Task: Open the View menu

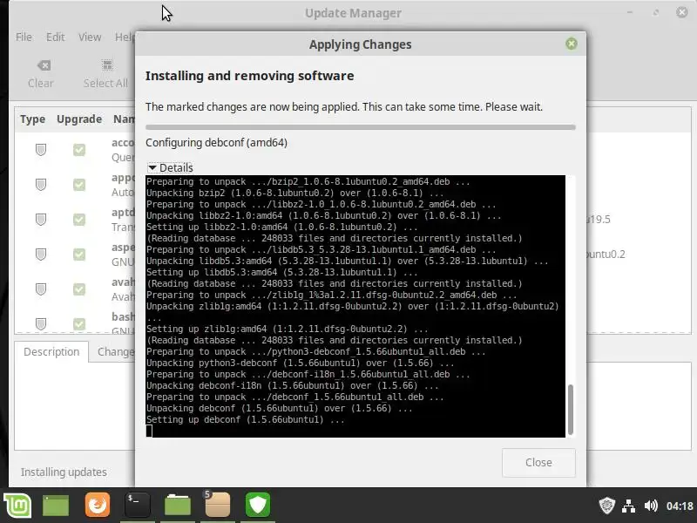Action: [90, 37]
